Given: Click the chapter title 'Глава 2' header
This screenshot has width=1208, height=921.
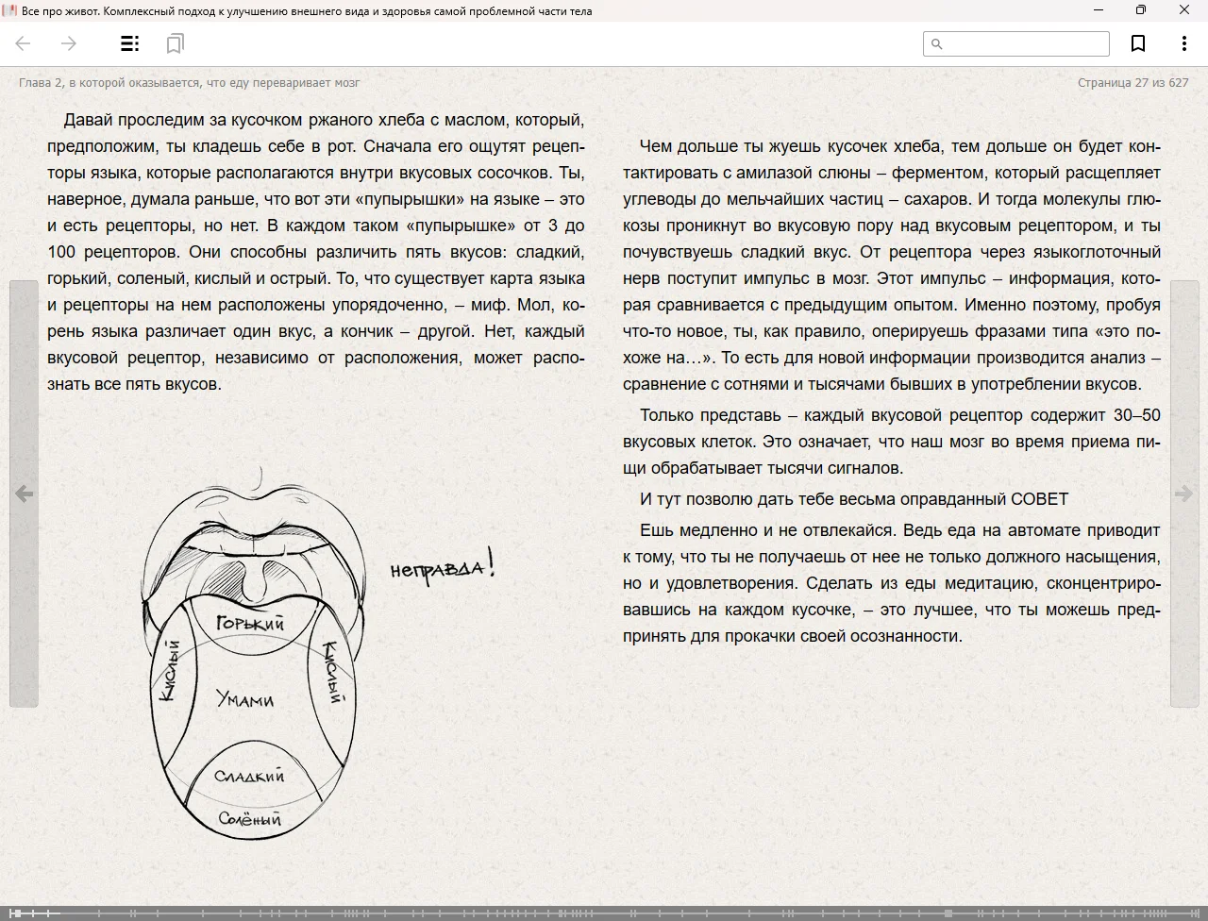Looking at the screenshot, I should (189, 83).
